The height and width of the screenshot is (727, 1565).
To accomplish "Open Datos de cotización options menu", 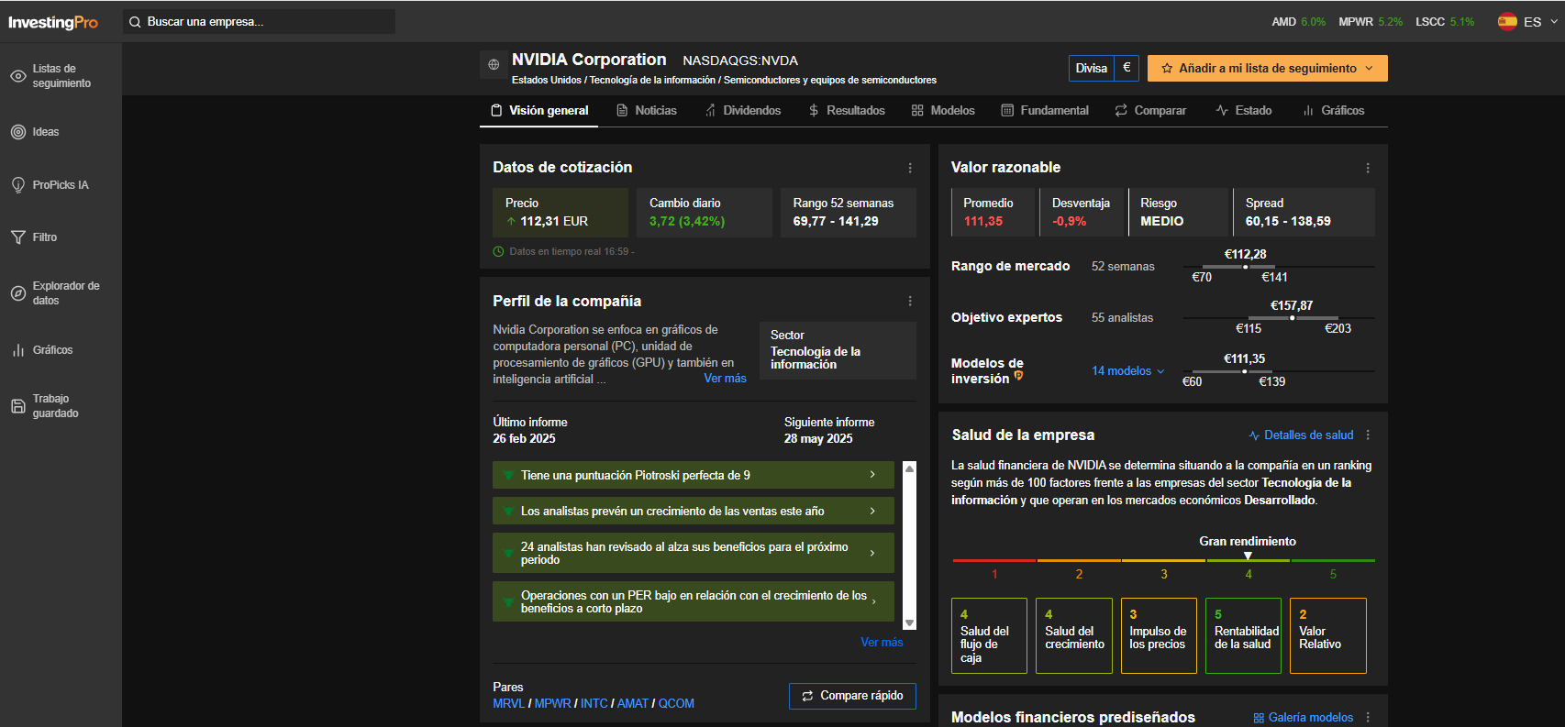I will coord(910,168).
